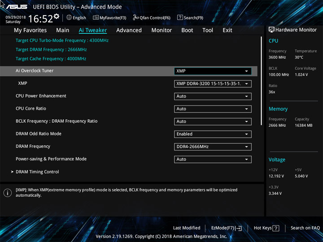This screenshot has height=242, width=323.
Task: Open the Ai Overclock Tuner dropdown
Action: [213, 71]
